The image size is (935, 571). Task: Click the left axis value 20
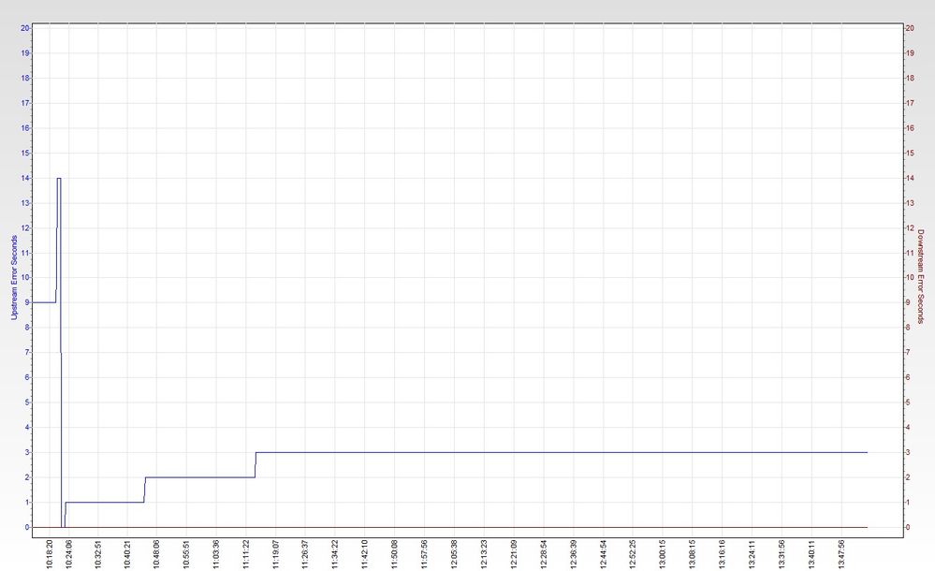click(x=25, y=28)
